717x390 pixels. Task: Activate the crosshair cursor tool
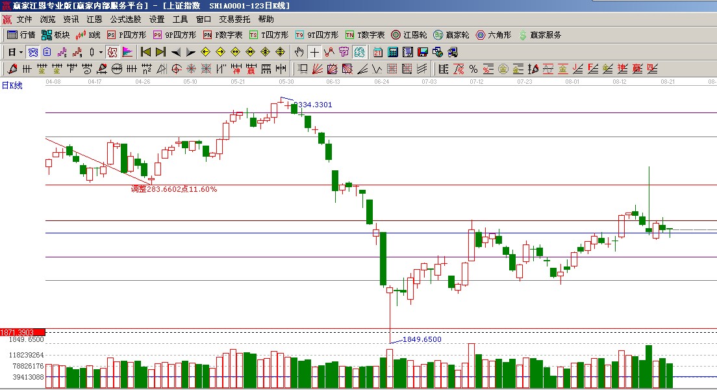tap(314, 52)
